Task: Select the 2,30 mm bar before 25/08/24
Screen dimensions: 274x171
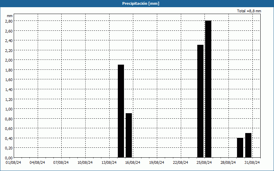Action: 200,101
